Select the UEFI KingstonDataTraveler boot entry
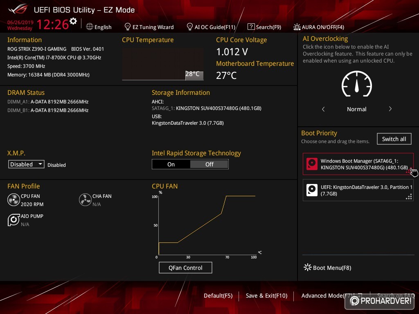 point(358,190)
